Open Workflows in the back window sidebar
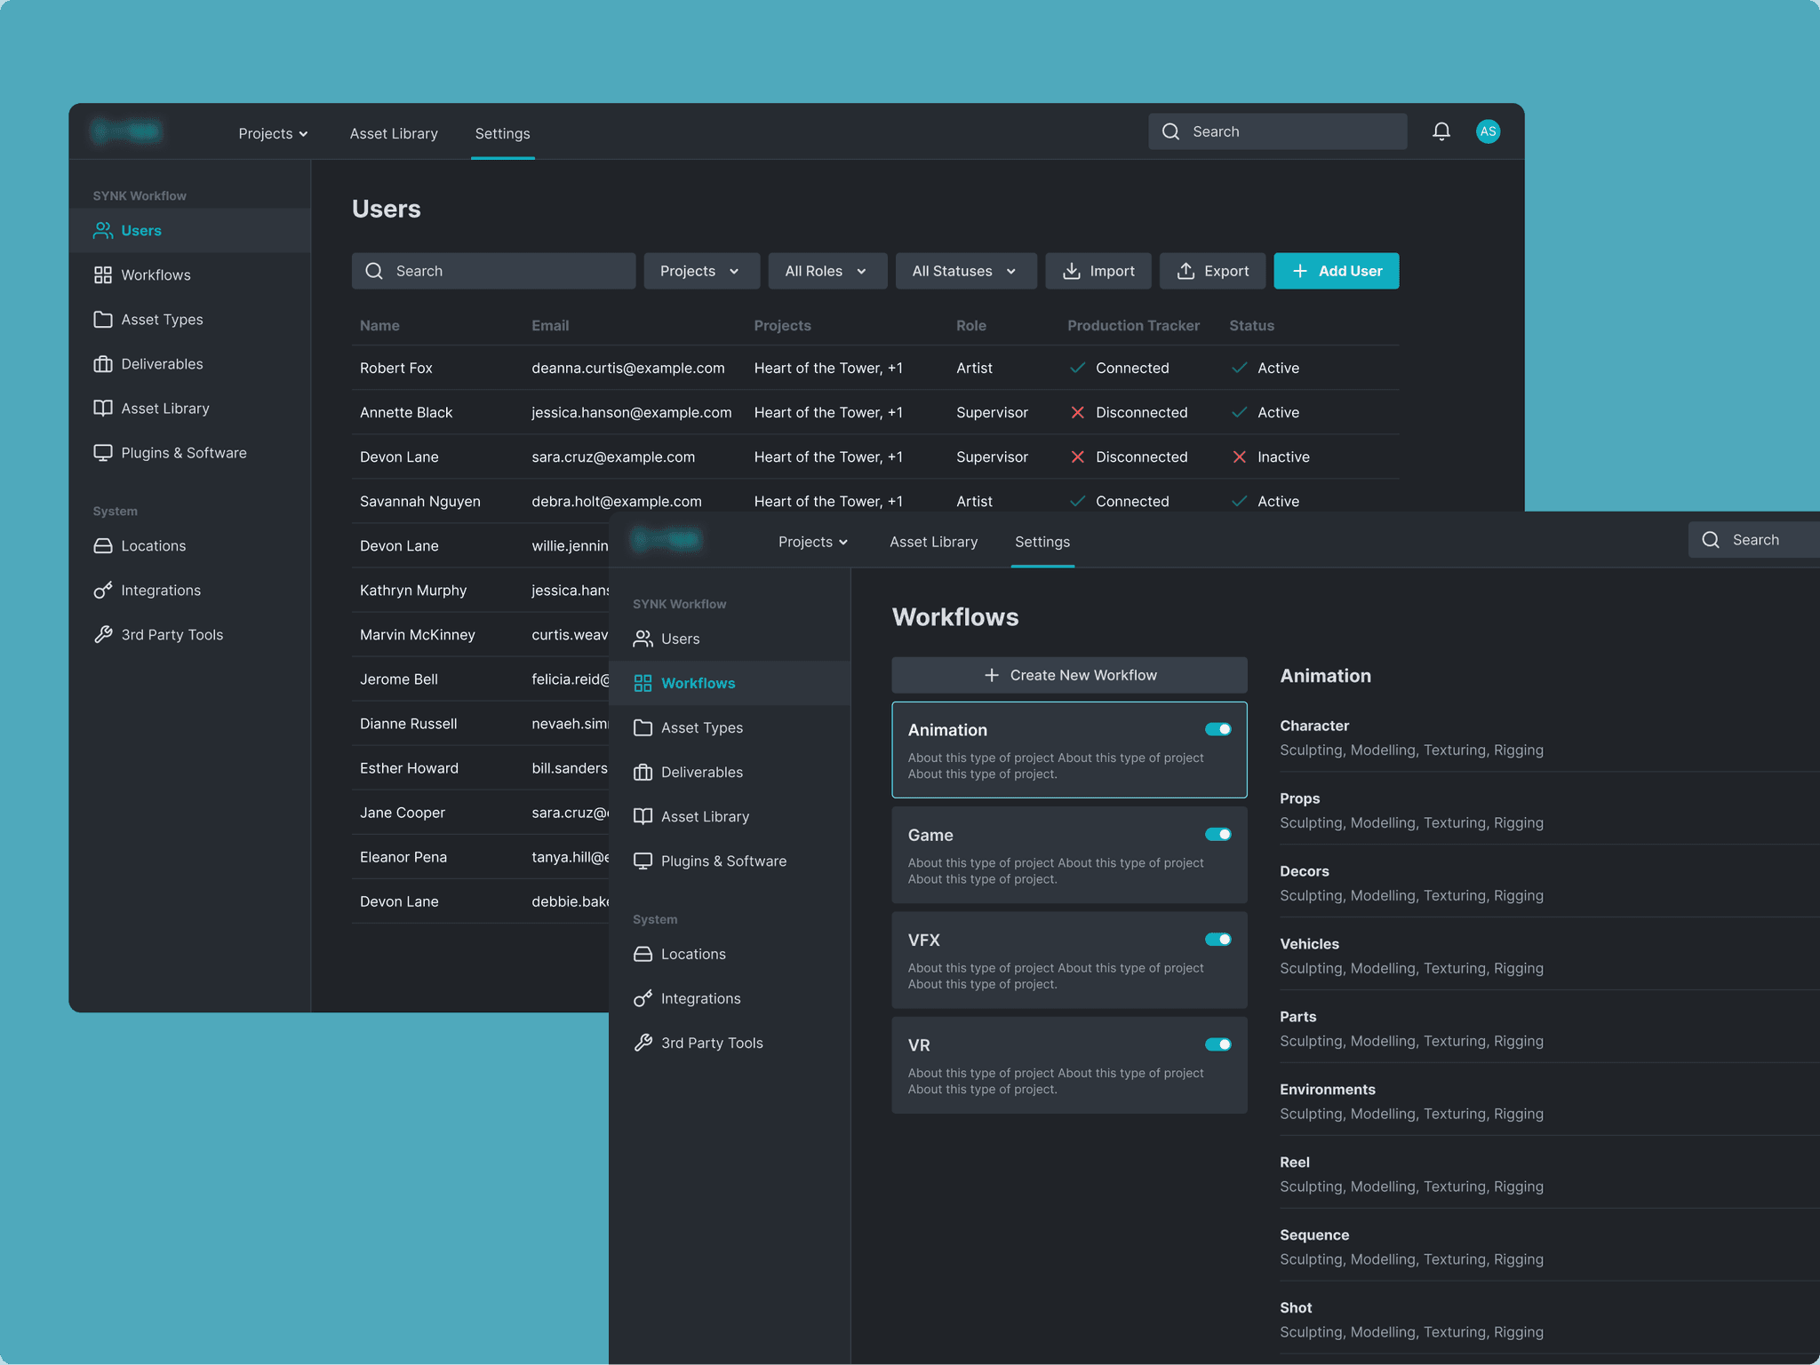Screen dimensions: 1820x1365 tap(156, 275)
